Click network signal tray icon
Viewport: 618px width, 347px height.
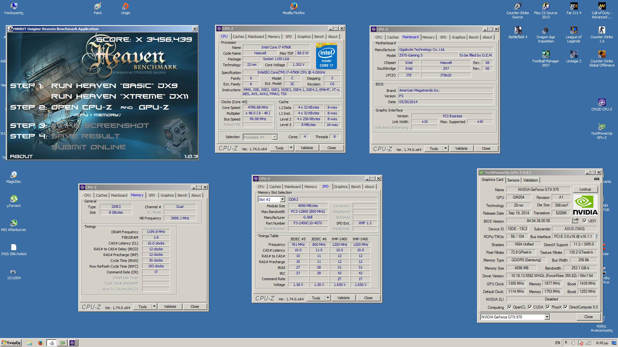click(x=588, y=343)
